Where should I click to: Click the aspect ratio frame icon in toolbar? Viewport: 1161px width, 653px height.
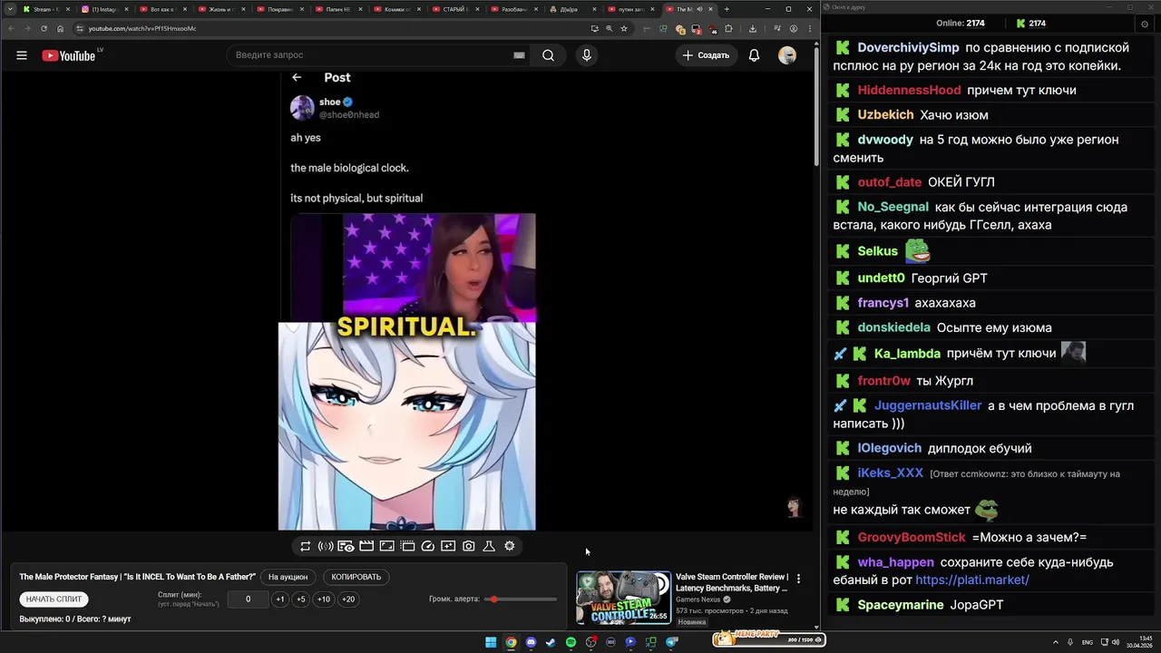point(386,546)
